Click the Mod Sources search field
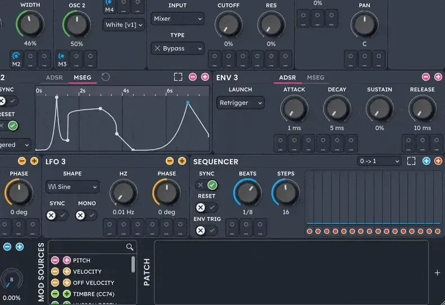The height and width of the screenshot is (305, 445). (93, 247)
